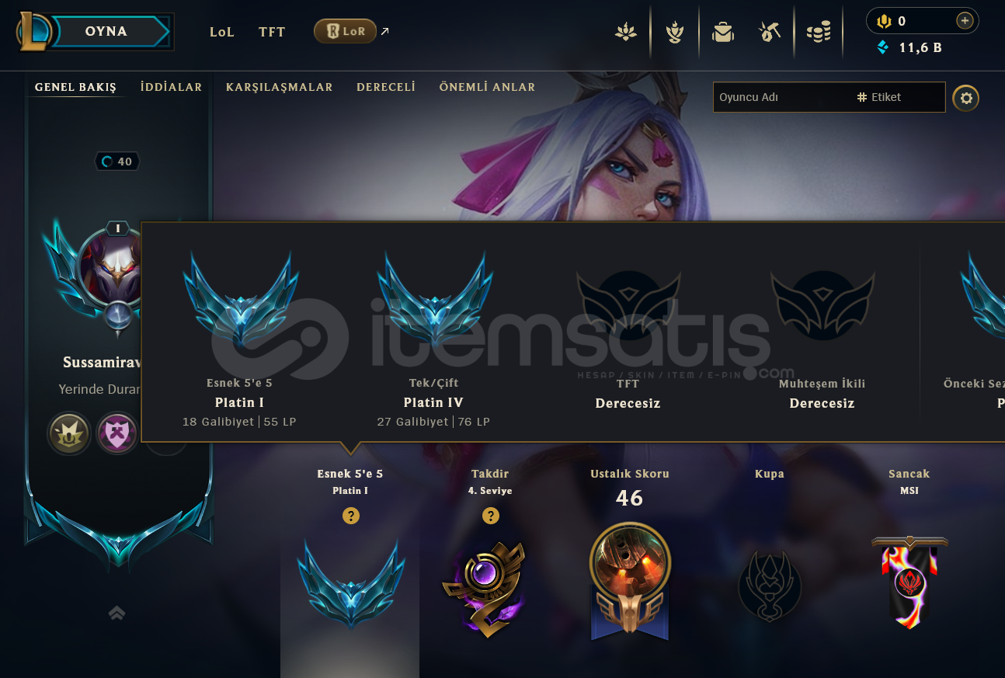Click the profile settings gear icon
1005x678 pixels.
(x=966, y=98)
